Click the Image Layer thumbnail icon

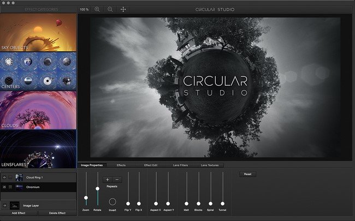[x=15, y=206]
